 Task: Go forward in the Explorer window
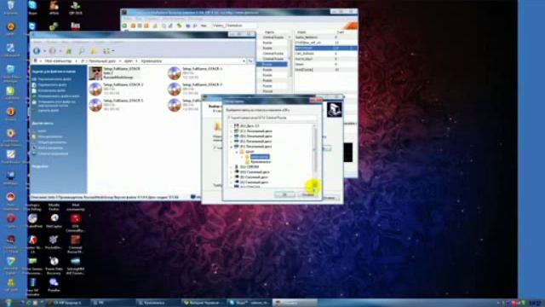[x=53, y=51]
